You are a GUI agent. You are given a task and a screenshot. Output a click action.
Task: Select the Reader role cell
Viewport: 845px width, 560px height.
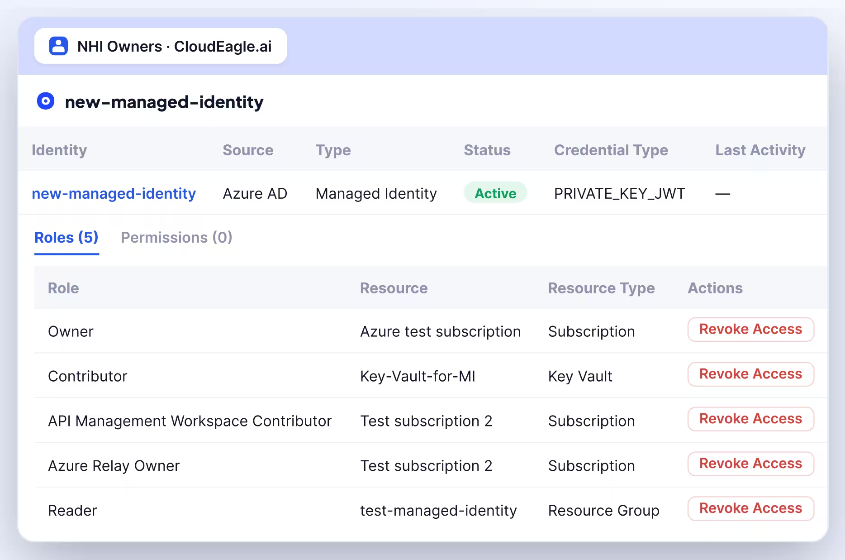(x=72, y=511)
